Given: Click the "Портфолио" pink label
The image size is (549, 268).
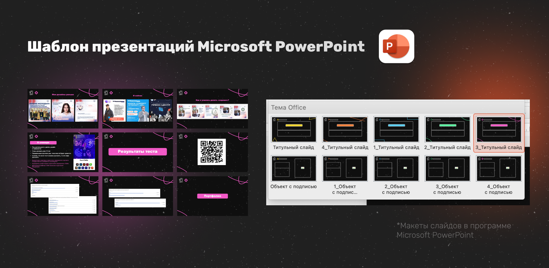Looking at the screenshot, I should tap(212, 196).
